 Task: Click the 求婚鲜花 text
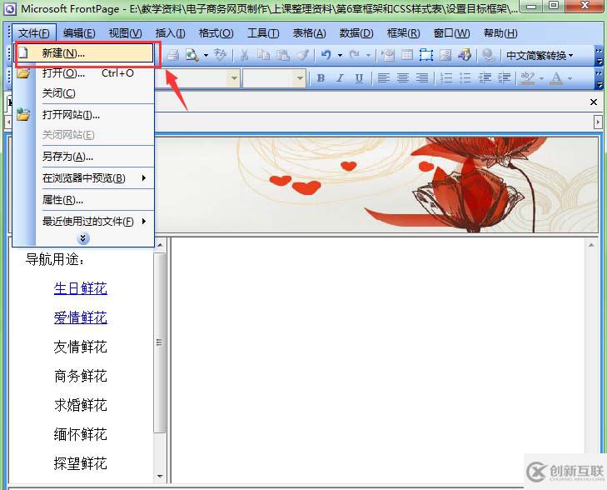click(81, 405)
